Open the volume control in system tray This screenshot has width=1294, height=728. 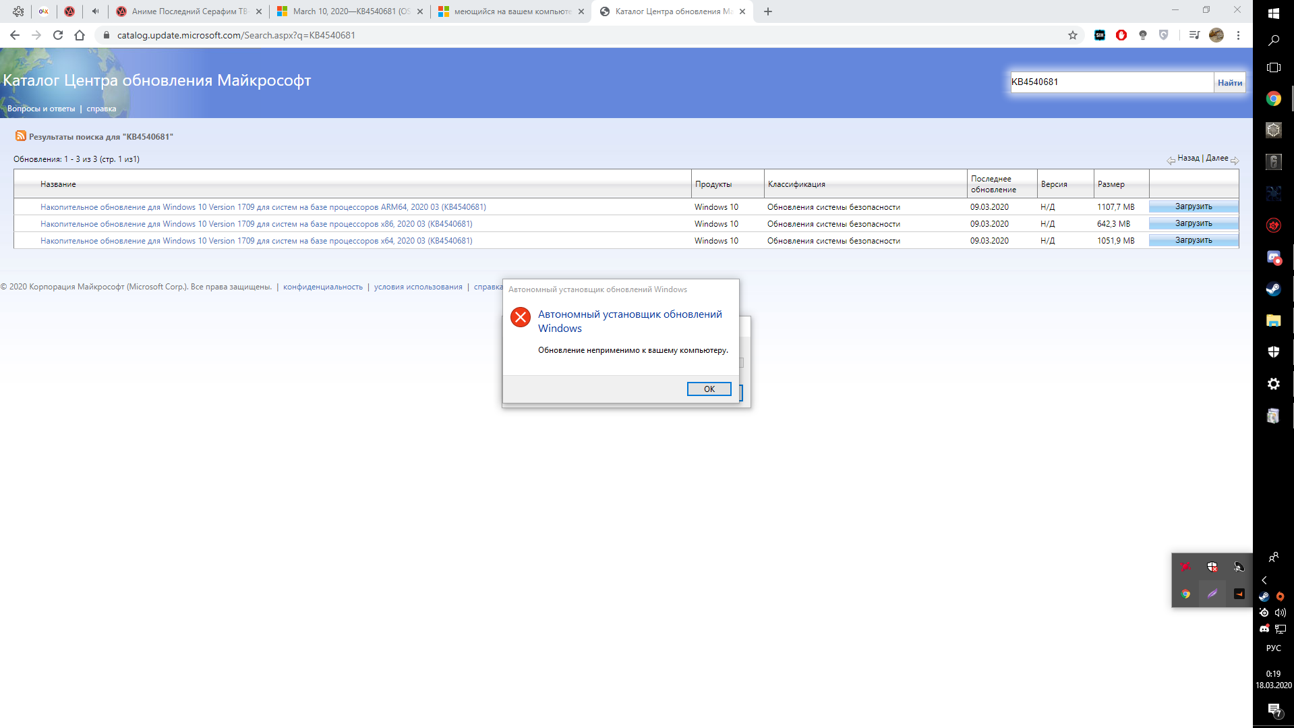pos(1281,613)
